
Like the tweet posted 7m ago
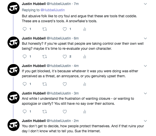[x=65, y=29]
